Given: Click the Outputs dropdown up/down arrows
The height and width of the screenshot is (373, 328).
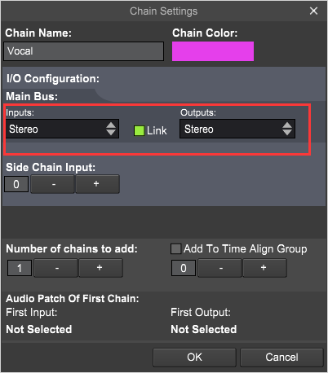Looking at the screenshot, I should 287,129.
